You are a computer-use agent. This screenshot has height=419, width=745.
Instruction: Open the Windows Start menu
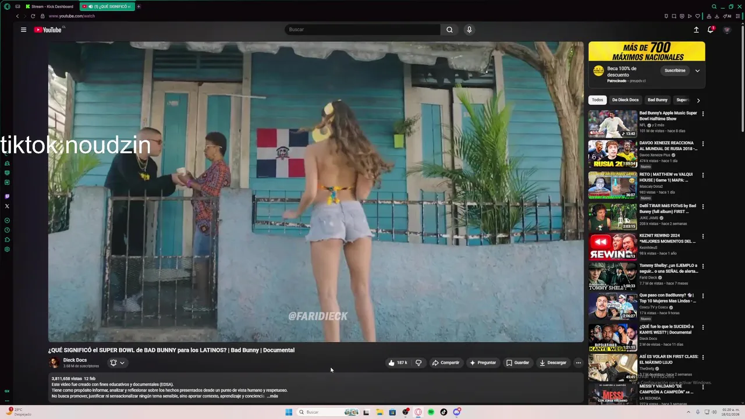289,412
